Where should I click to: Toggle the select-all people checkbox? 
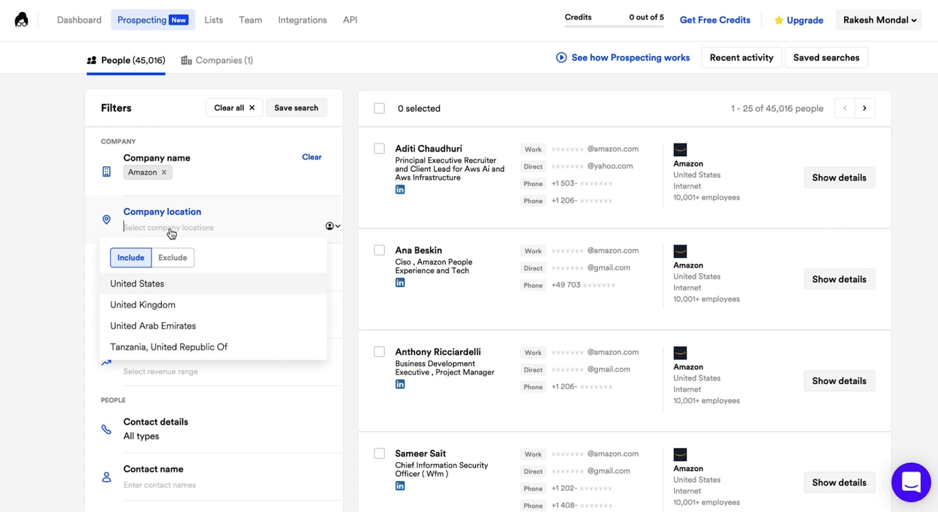pos(379,108)
